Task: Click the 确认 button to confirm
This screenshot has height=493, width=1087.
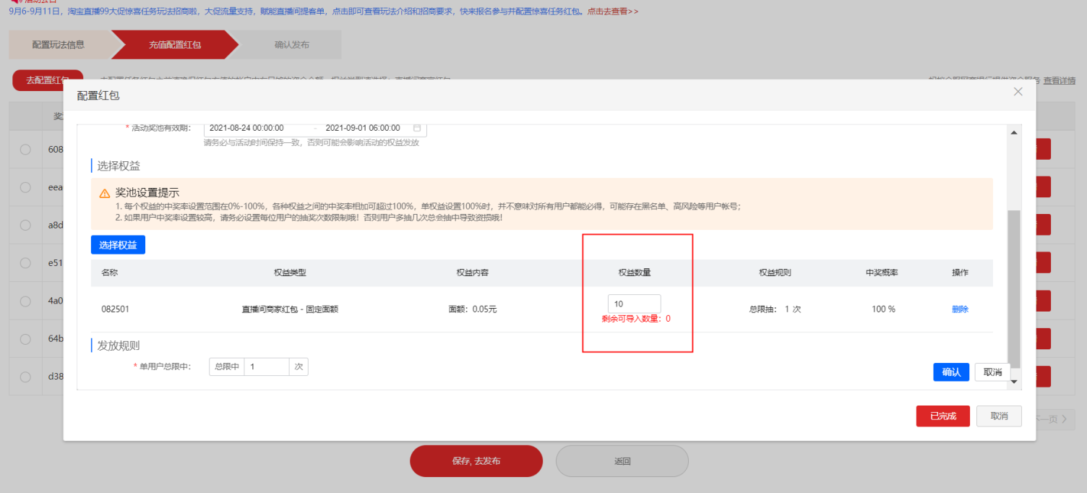Action: click(x=950, y=372)
